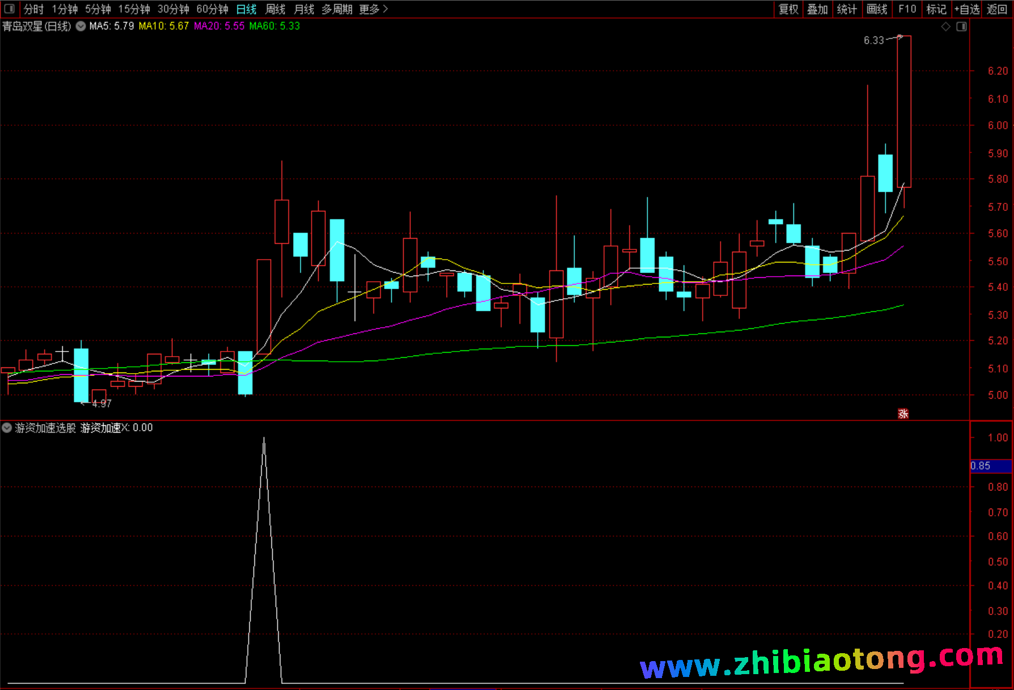Expand the 游资加速选股 indicator dropdown
Image resolution: width=1014 pixels, height=690 pixels.
pos(7,427)
